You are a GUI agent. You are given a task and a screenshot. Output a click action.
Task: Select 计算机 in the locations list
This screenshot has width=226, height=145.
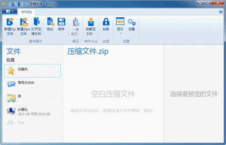point(32,111)
